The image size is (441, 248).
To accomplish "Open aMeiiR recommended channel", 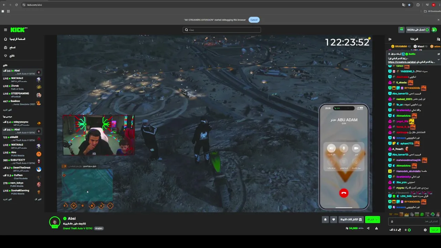I will click(22, 138).
